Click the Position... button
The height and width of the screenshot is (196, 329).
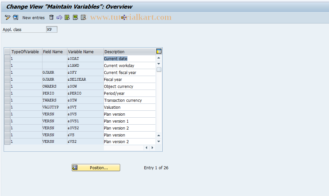pyautogui.click(x=96, y=168)
